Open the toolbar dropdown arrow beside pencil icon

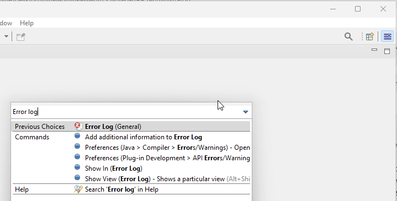(x=6, y=36)
